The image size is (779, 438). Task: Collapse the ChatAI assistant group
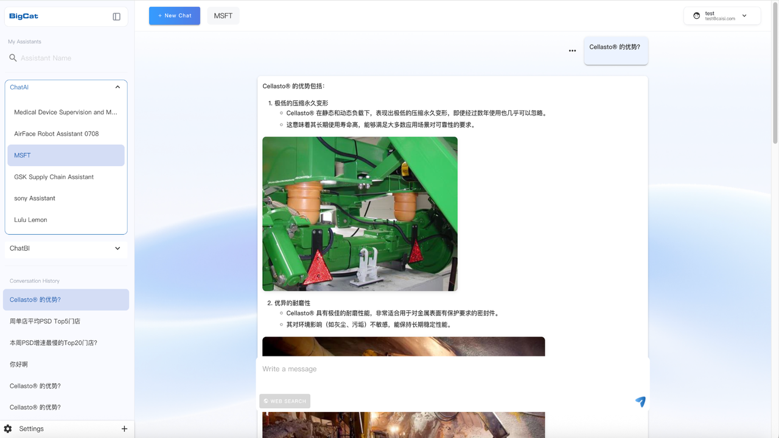click(x=117, y=87)
